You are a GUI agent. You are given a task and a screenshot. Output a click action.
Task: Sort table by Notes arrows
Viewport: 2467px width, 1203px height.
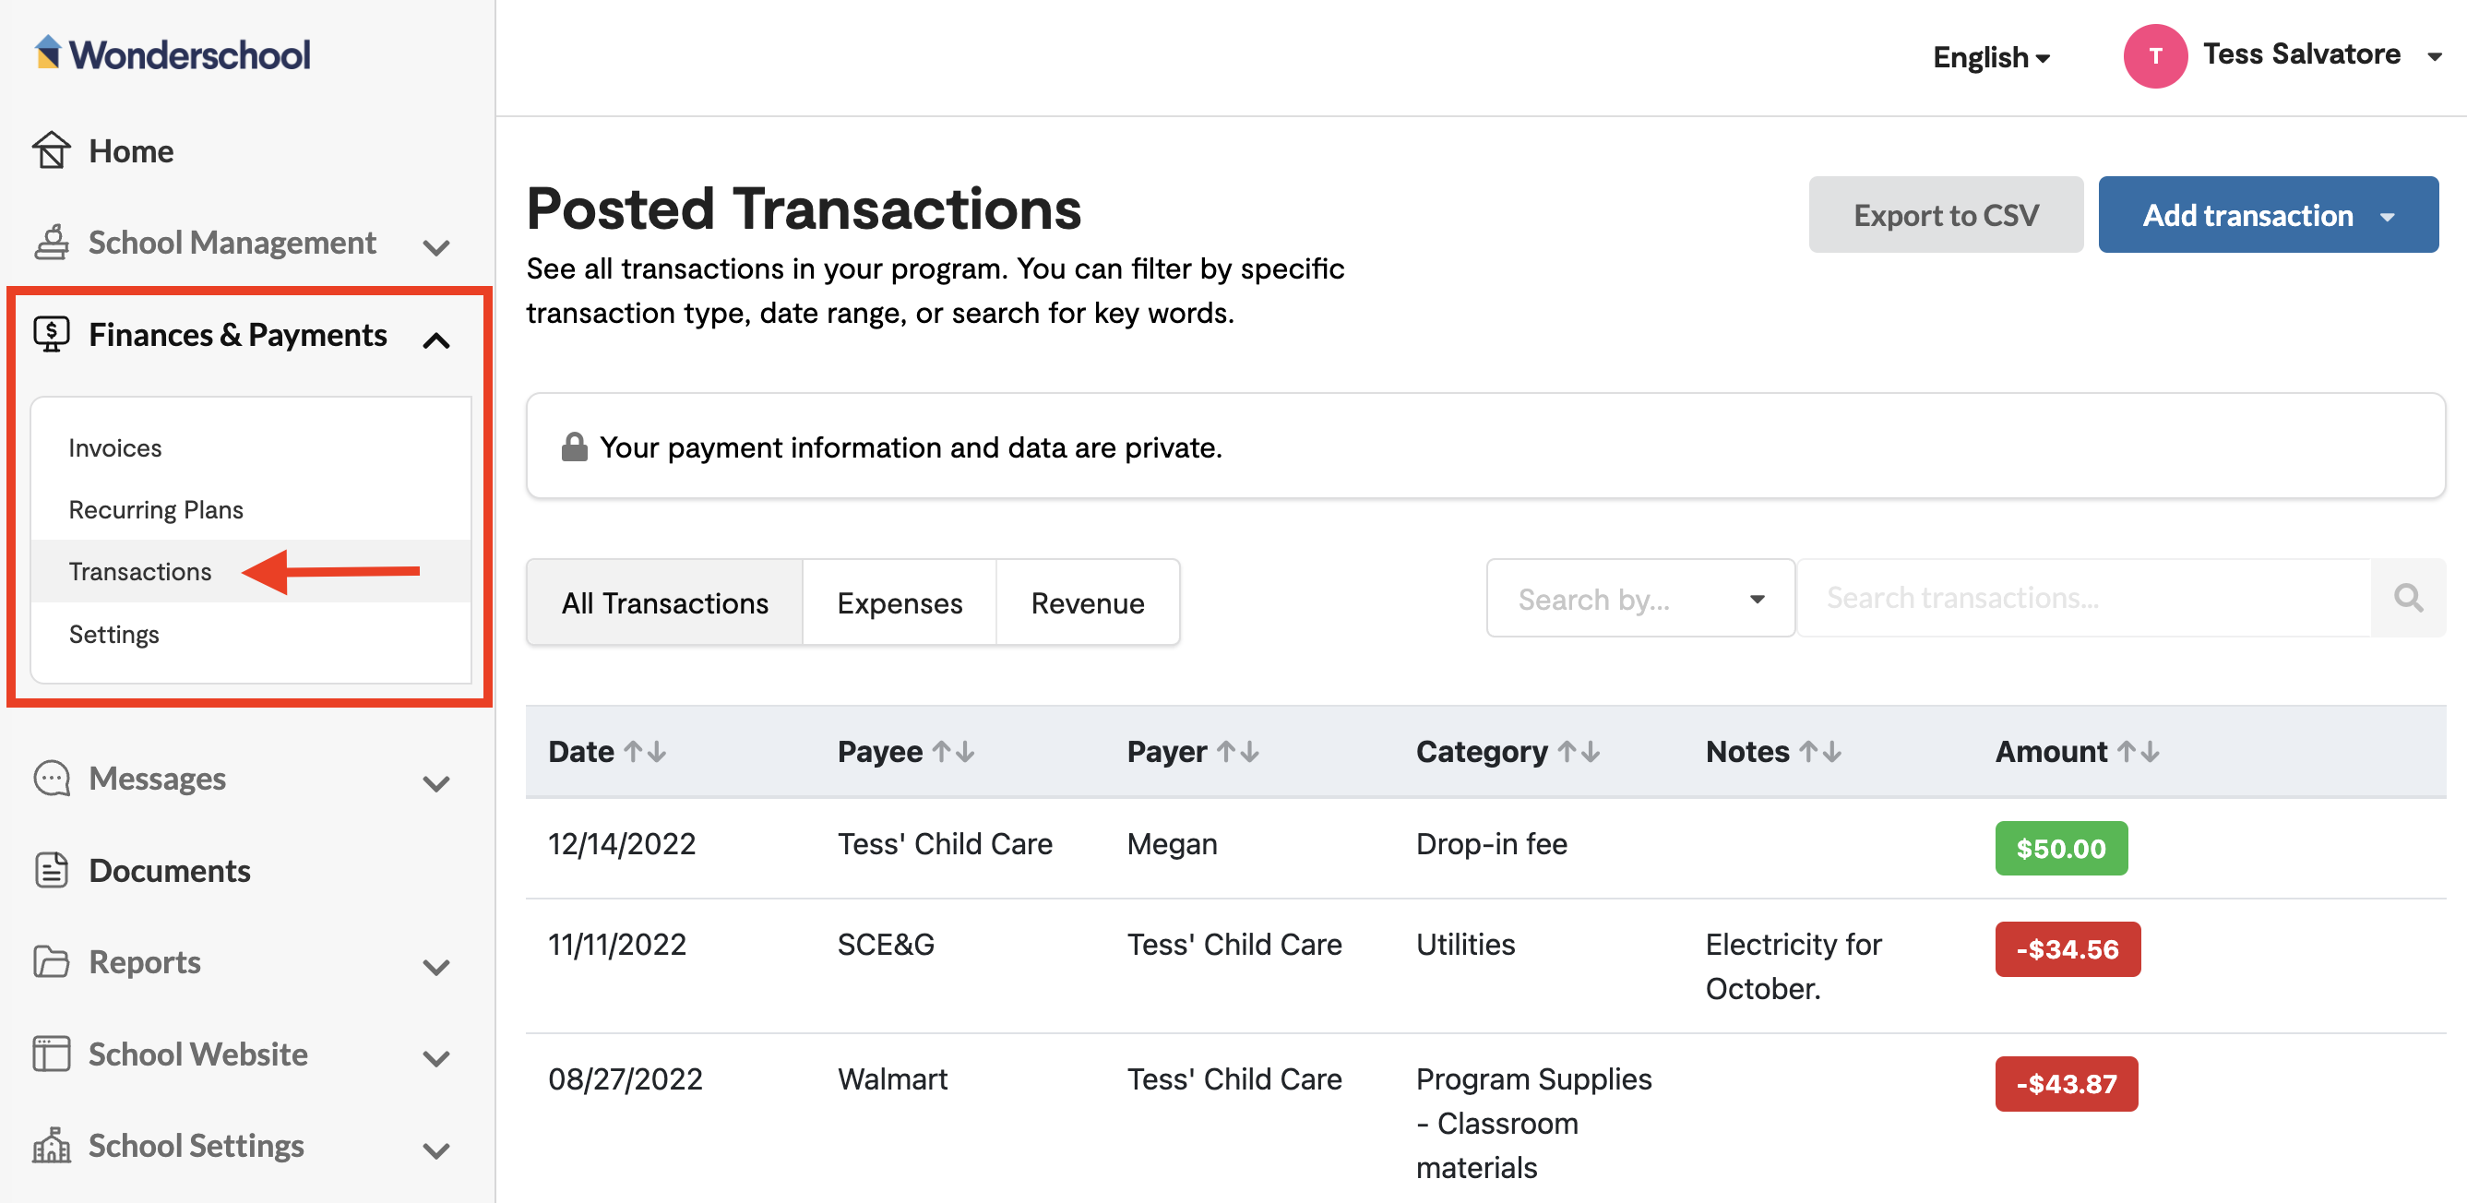(1819, 752)
